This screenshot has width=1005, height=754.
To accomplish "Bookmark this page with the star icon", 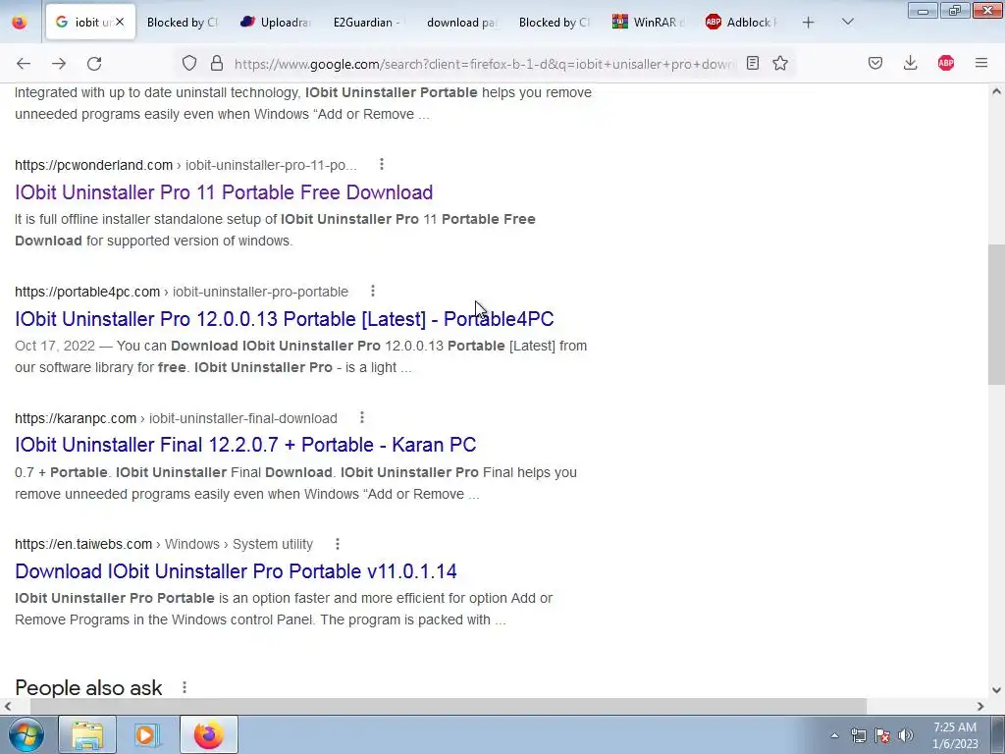I will pyautogui.click(x=780, y=63).
